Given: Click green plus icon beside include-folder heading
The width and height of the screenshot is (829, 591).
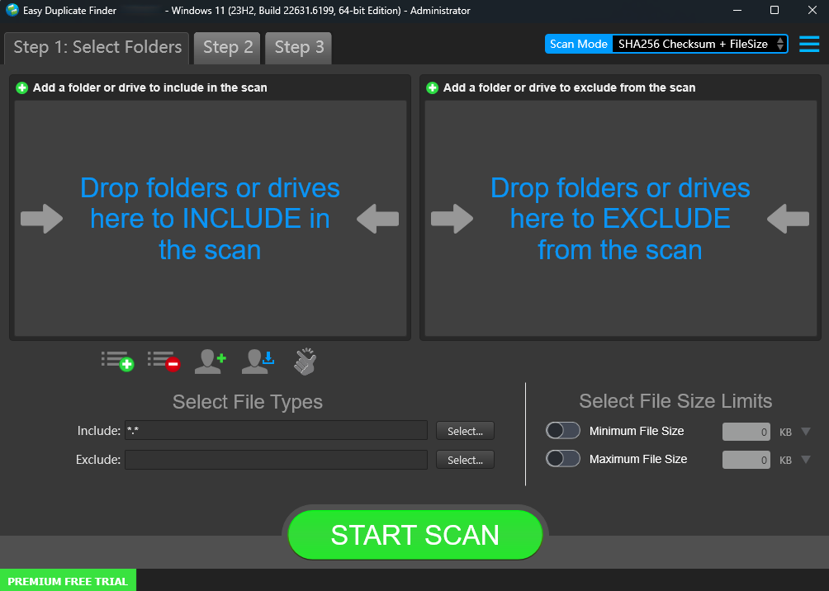Looking at the screenshot, I should pos(21,87).
